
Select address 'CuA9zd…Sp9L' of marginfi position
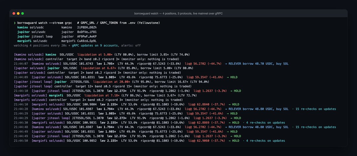tap(87, 41)
